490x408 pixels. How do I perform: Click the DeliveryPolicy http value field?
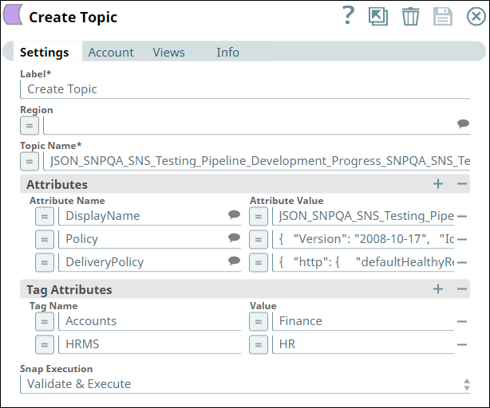pos(363,262)
